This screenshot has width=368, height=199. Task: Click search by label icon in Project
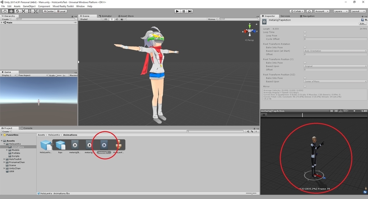point(252,132)
